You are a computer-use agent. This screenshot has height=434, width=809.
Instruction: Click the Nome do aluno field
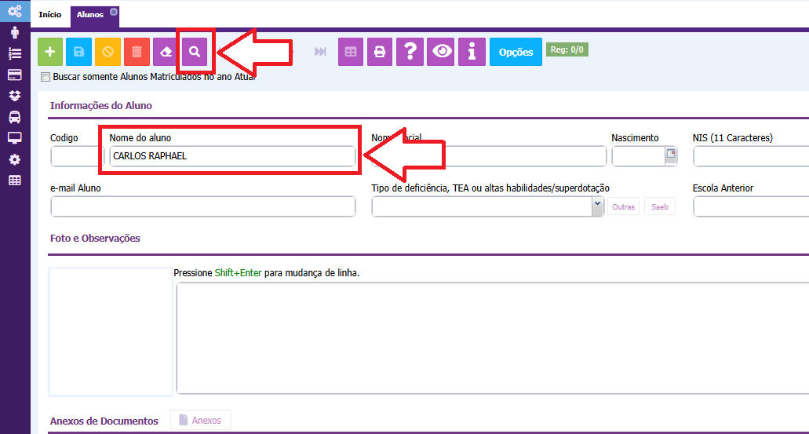tap(232, 156)
